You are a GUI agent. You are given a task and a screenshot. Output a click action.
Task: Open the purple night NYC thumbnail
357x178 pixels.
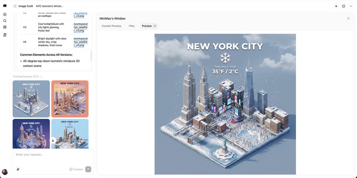(x=31, y=133)
